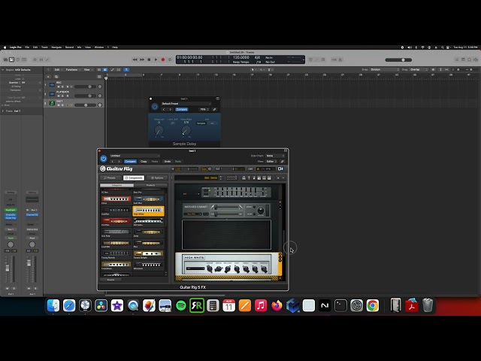481x361 pixels.
Task: Select the Categories tab in component browser
Action: click(117, 186)
